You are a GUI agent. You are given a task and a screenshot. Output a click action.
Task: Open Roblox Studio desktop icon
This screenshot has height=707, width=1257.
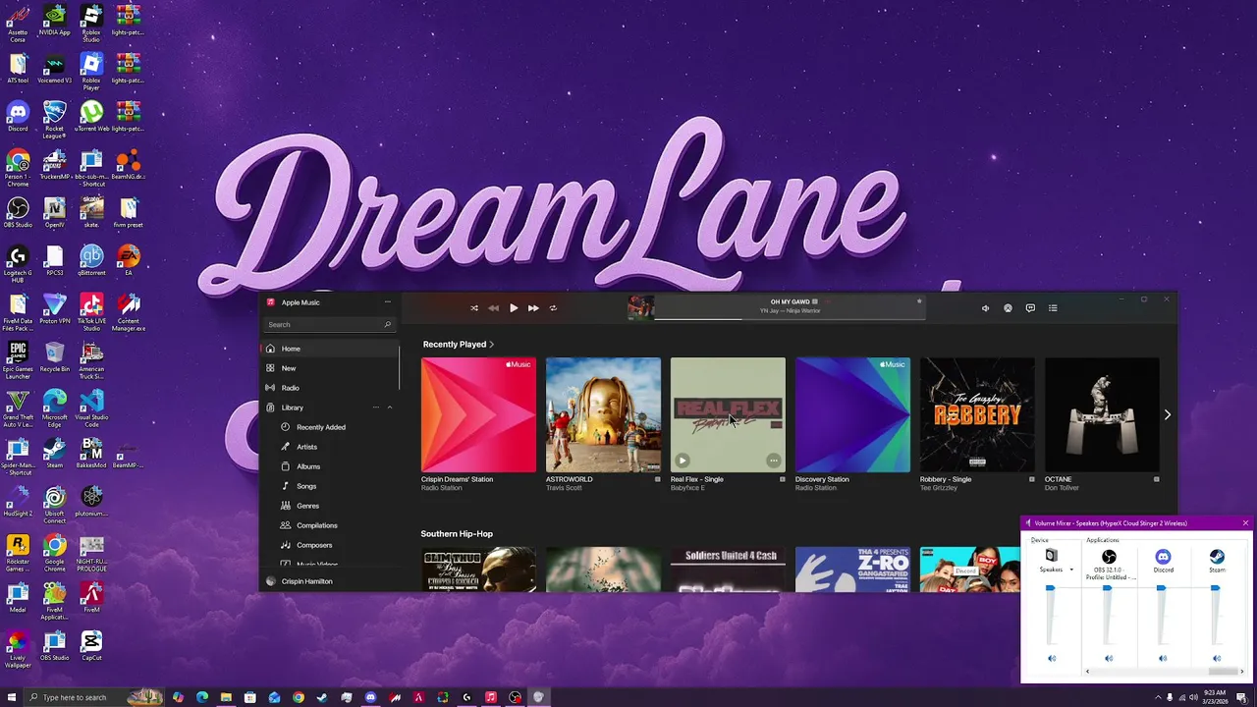[91, 23]
